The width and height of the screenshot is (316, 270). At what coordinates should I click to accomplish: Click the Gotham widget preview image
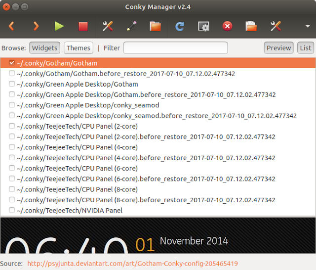tap(158, 235)
